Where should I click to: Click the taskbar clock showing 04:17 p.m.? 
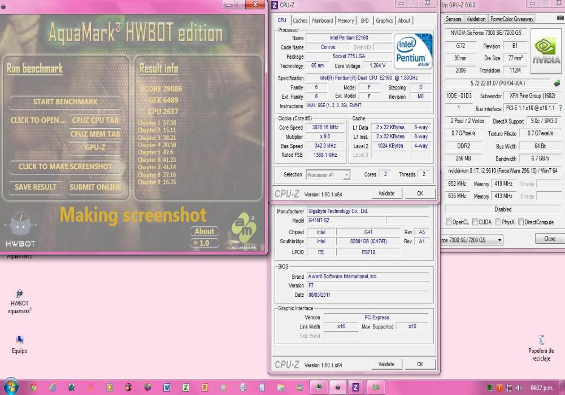point(542,388)
